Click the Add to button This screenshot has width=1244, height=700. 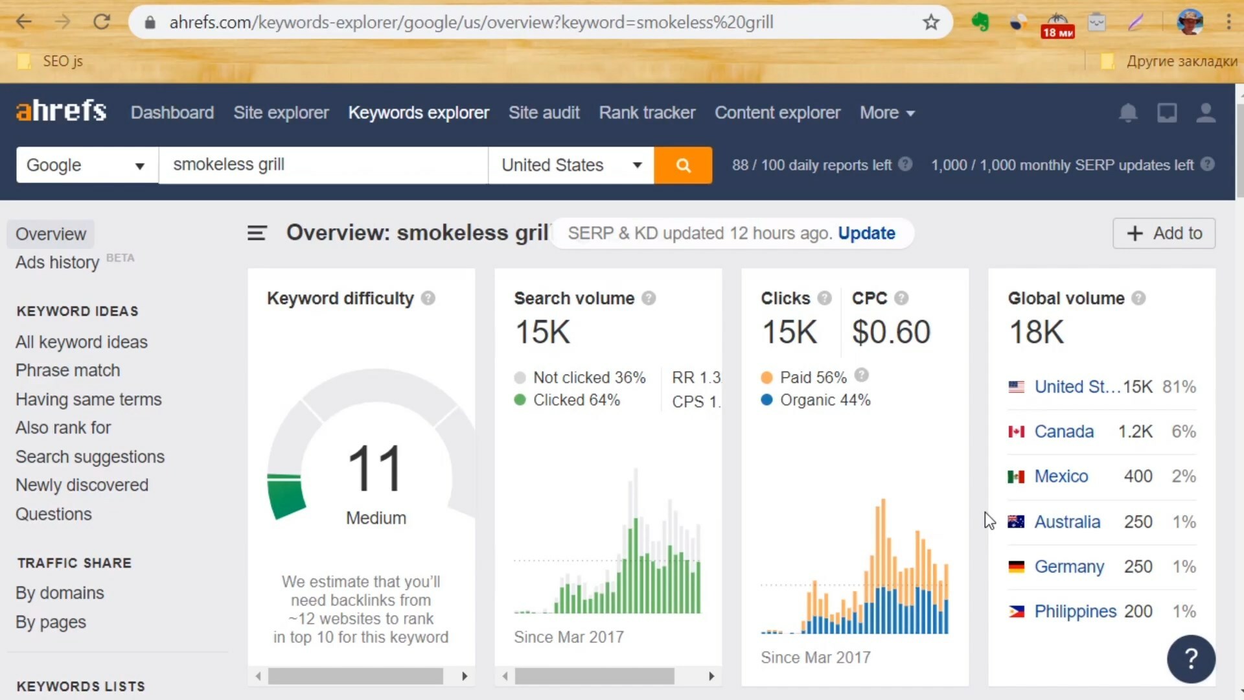tap(1164, 233)
